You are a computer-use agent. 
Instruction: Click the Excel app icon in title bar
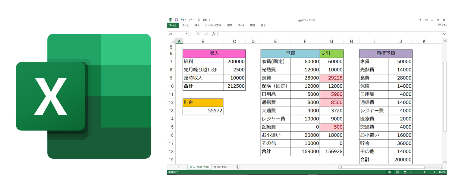click(171, 20)
